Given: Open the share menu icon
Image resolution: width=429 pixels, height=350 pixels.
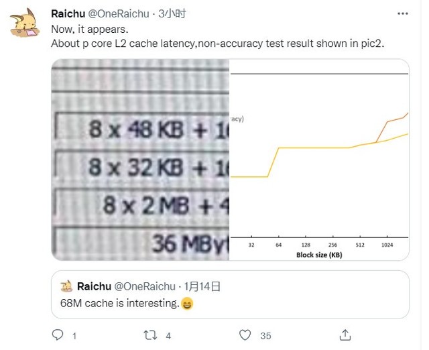Looking at the screenshot, I should (345, 335).
